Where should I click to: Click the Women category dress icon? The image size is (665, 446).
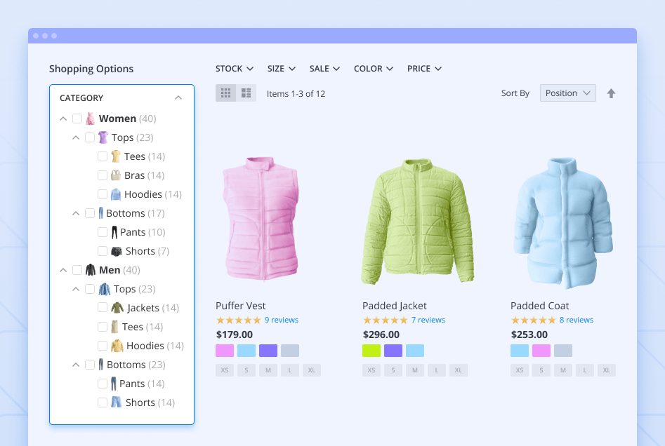(x=91, y=119)
